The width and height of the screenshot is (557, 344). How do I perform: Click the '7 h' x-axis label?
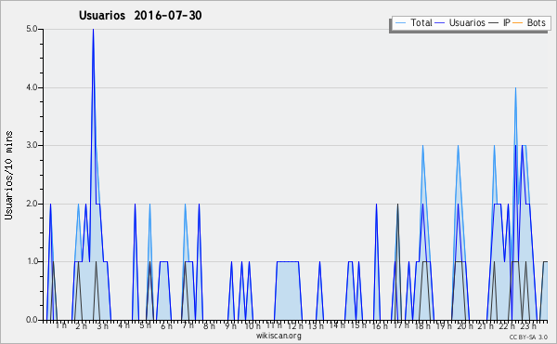click(188, 325)
